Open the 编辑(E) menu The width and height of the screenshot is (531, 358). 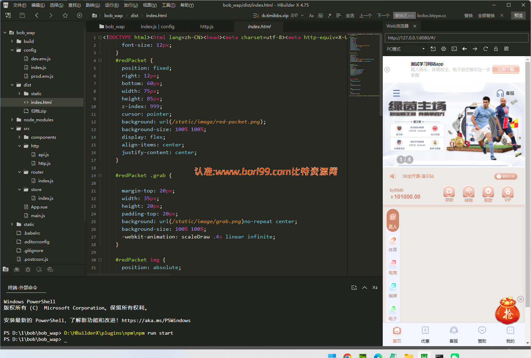point(38,5)
